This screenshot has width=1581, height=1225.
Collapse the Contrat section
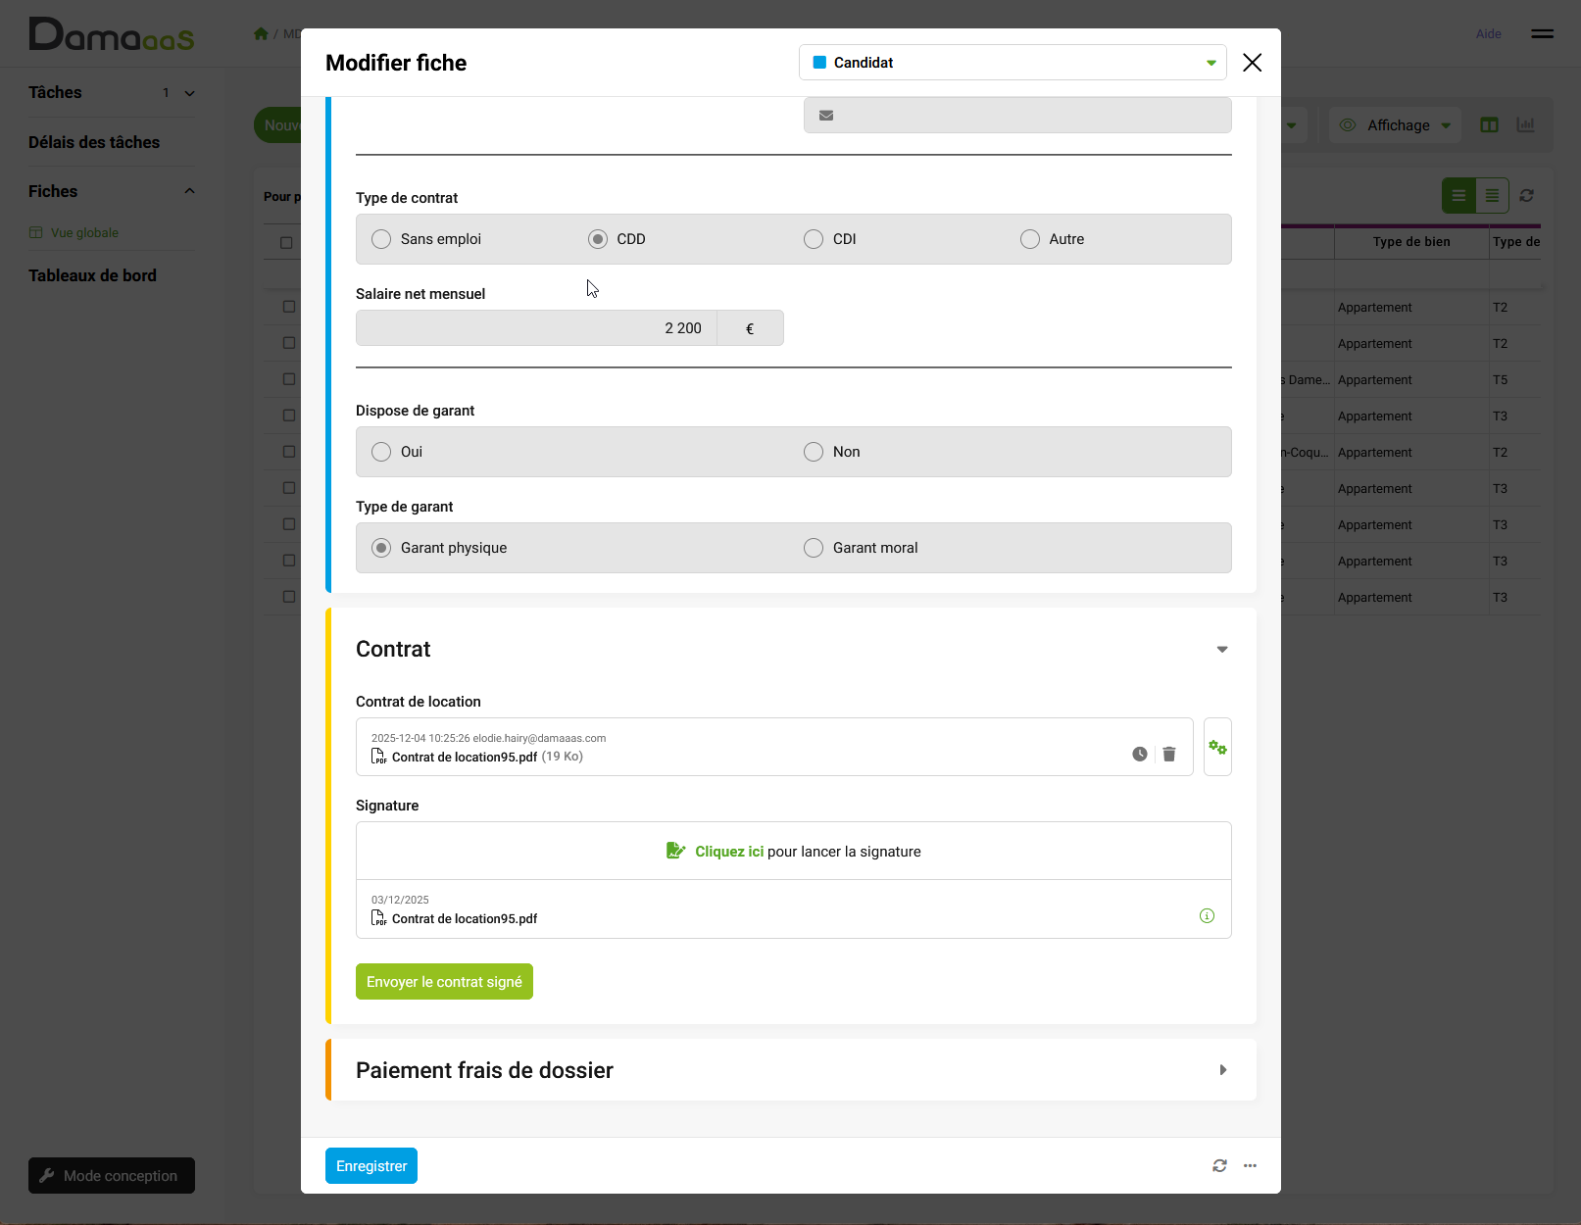(x=1221, y=650)
